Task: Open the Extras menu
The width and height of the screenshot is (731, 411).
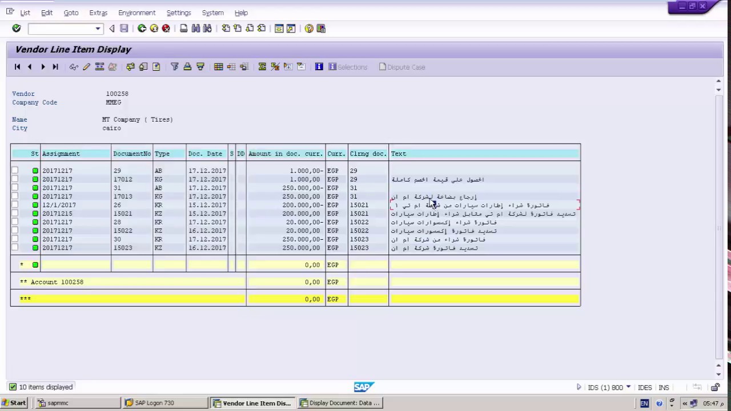Action: coord(98,13)
